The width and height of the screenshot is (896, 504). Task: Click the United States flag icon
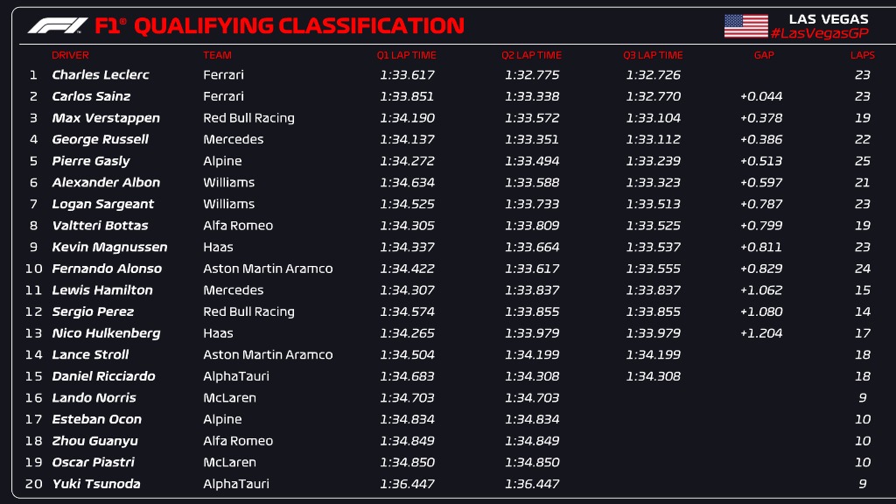click(x=745, y=25)
